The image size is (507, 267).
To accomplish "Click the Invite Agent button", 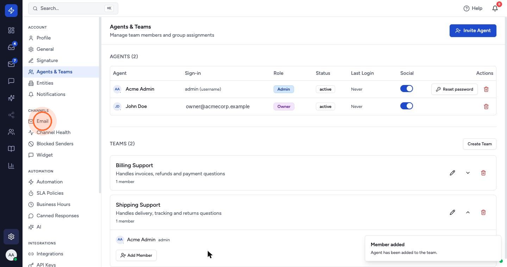I will [473, 31].
